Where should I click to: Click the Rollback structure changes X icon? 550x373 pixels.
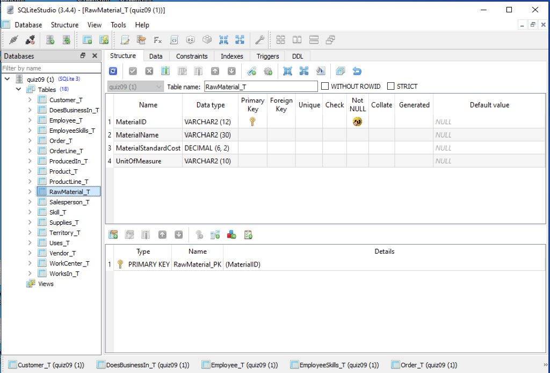(x=149, y=71)
